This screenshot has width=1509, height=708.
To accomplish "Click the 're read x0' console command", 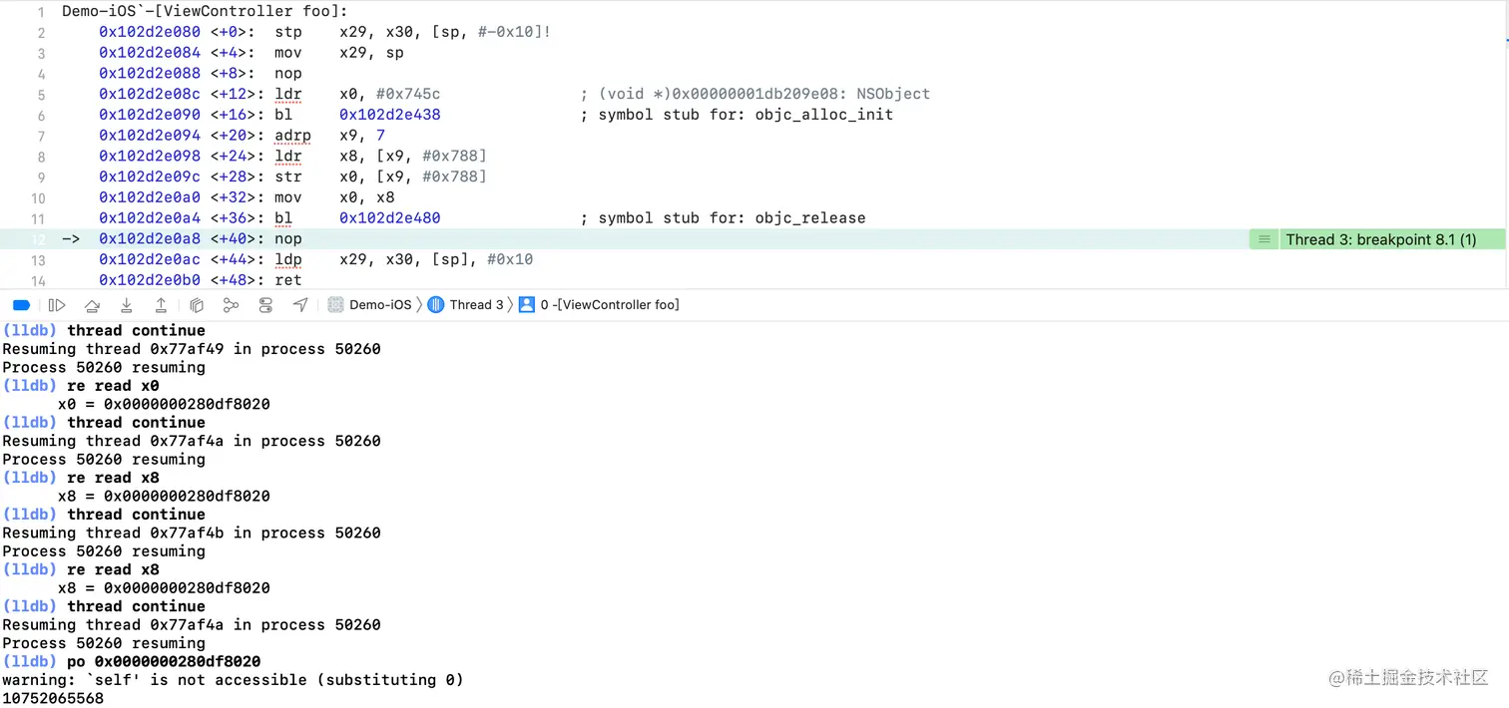I will (113, 386).
